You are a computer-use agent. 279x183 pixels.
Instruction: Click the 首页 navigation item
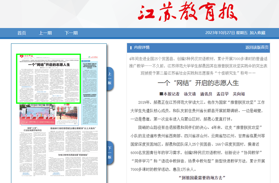[x=22, y=33]
